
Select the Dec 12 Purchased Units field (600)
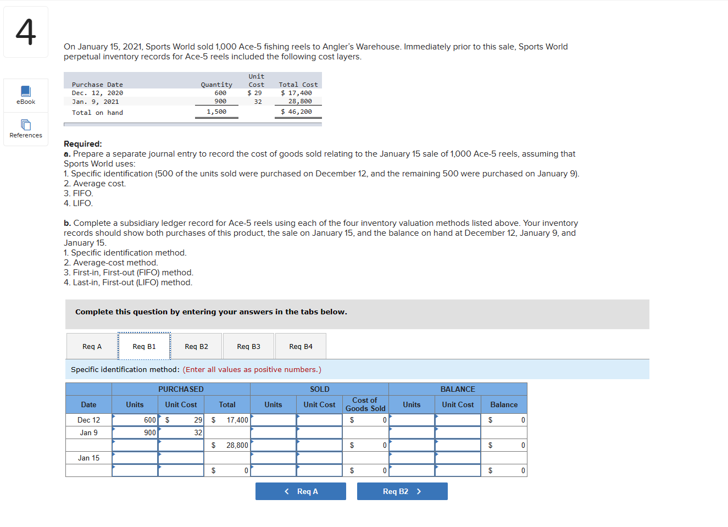[135, 420]
